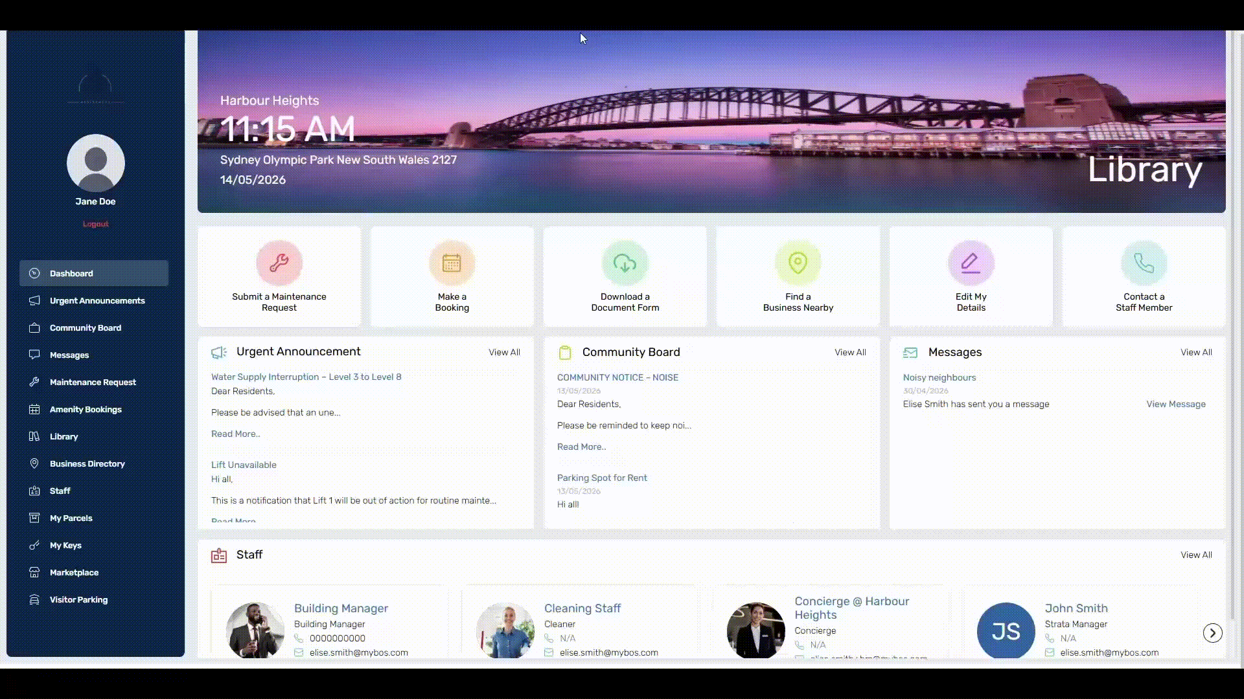Click the clipboard icon beside Community Board heading
1244x699 pixels.
(x=565, y=352)
